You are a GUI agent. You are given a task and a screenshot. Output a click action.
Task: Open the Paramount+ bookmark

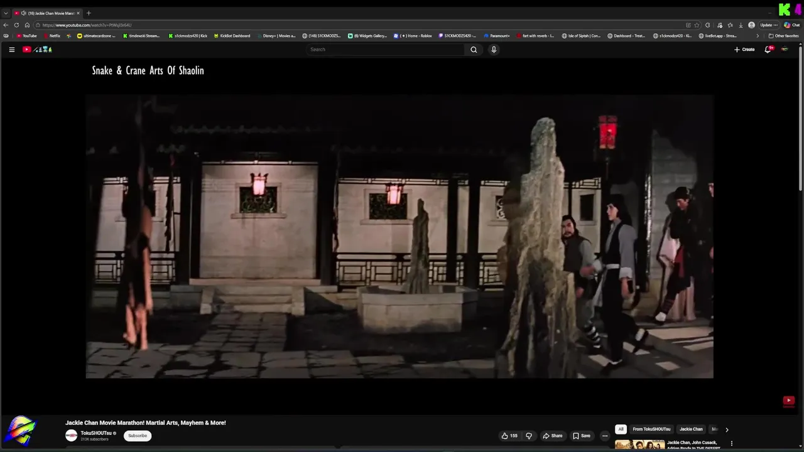click(497, 36)
